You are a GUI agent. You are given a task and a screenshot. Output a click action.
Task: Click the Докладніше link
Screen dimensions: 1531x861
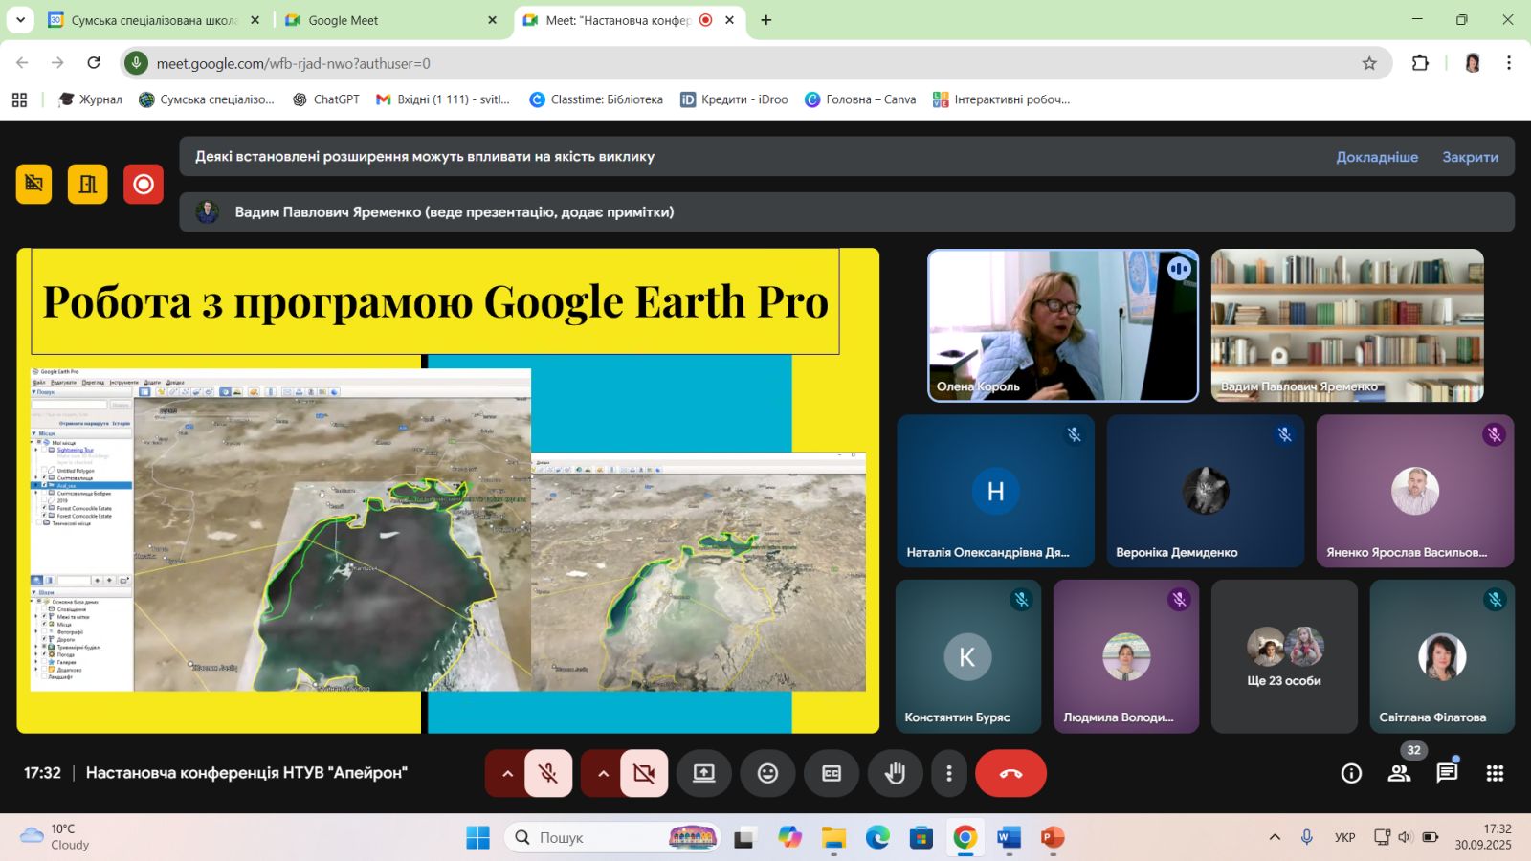click(x=1377, y=157)
